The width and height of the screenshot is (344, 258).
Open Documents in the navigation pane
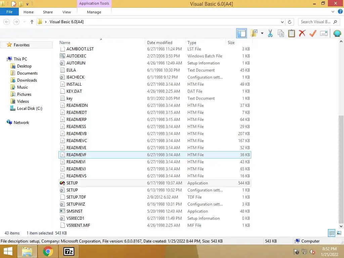point(27,73)
